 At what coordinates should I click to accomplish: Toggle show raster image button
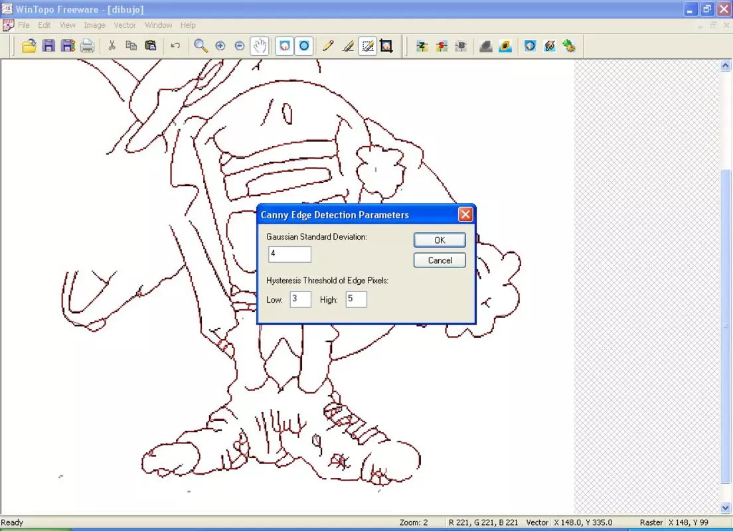[285, 46]
